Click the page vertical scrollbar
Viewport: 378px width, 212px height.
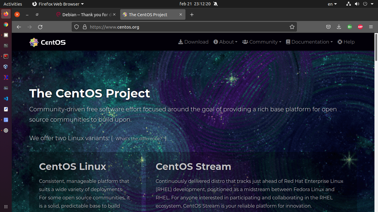tap(376, 47)
